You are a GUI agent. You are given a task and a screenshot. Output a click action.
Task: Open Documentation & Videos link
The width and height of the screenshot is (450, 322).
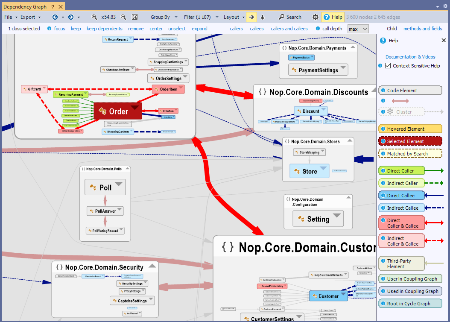pos(410,56)
